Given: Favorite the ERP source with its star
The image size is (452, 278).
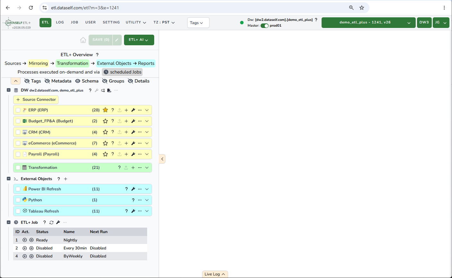Looking at the screenshot, I should click(x=105, y=110).
